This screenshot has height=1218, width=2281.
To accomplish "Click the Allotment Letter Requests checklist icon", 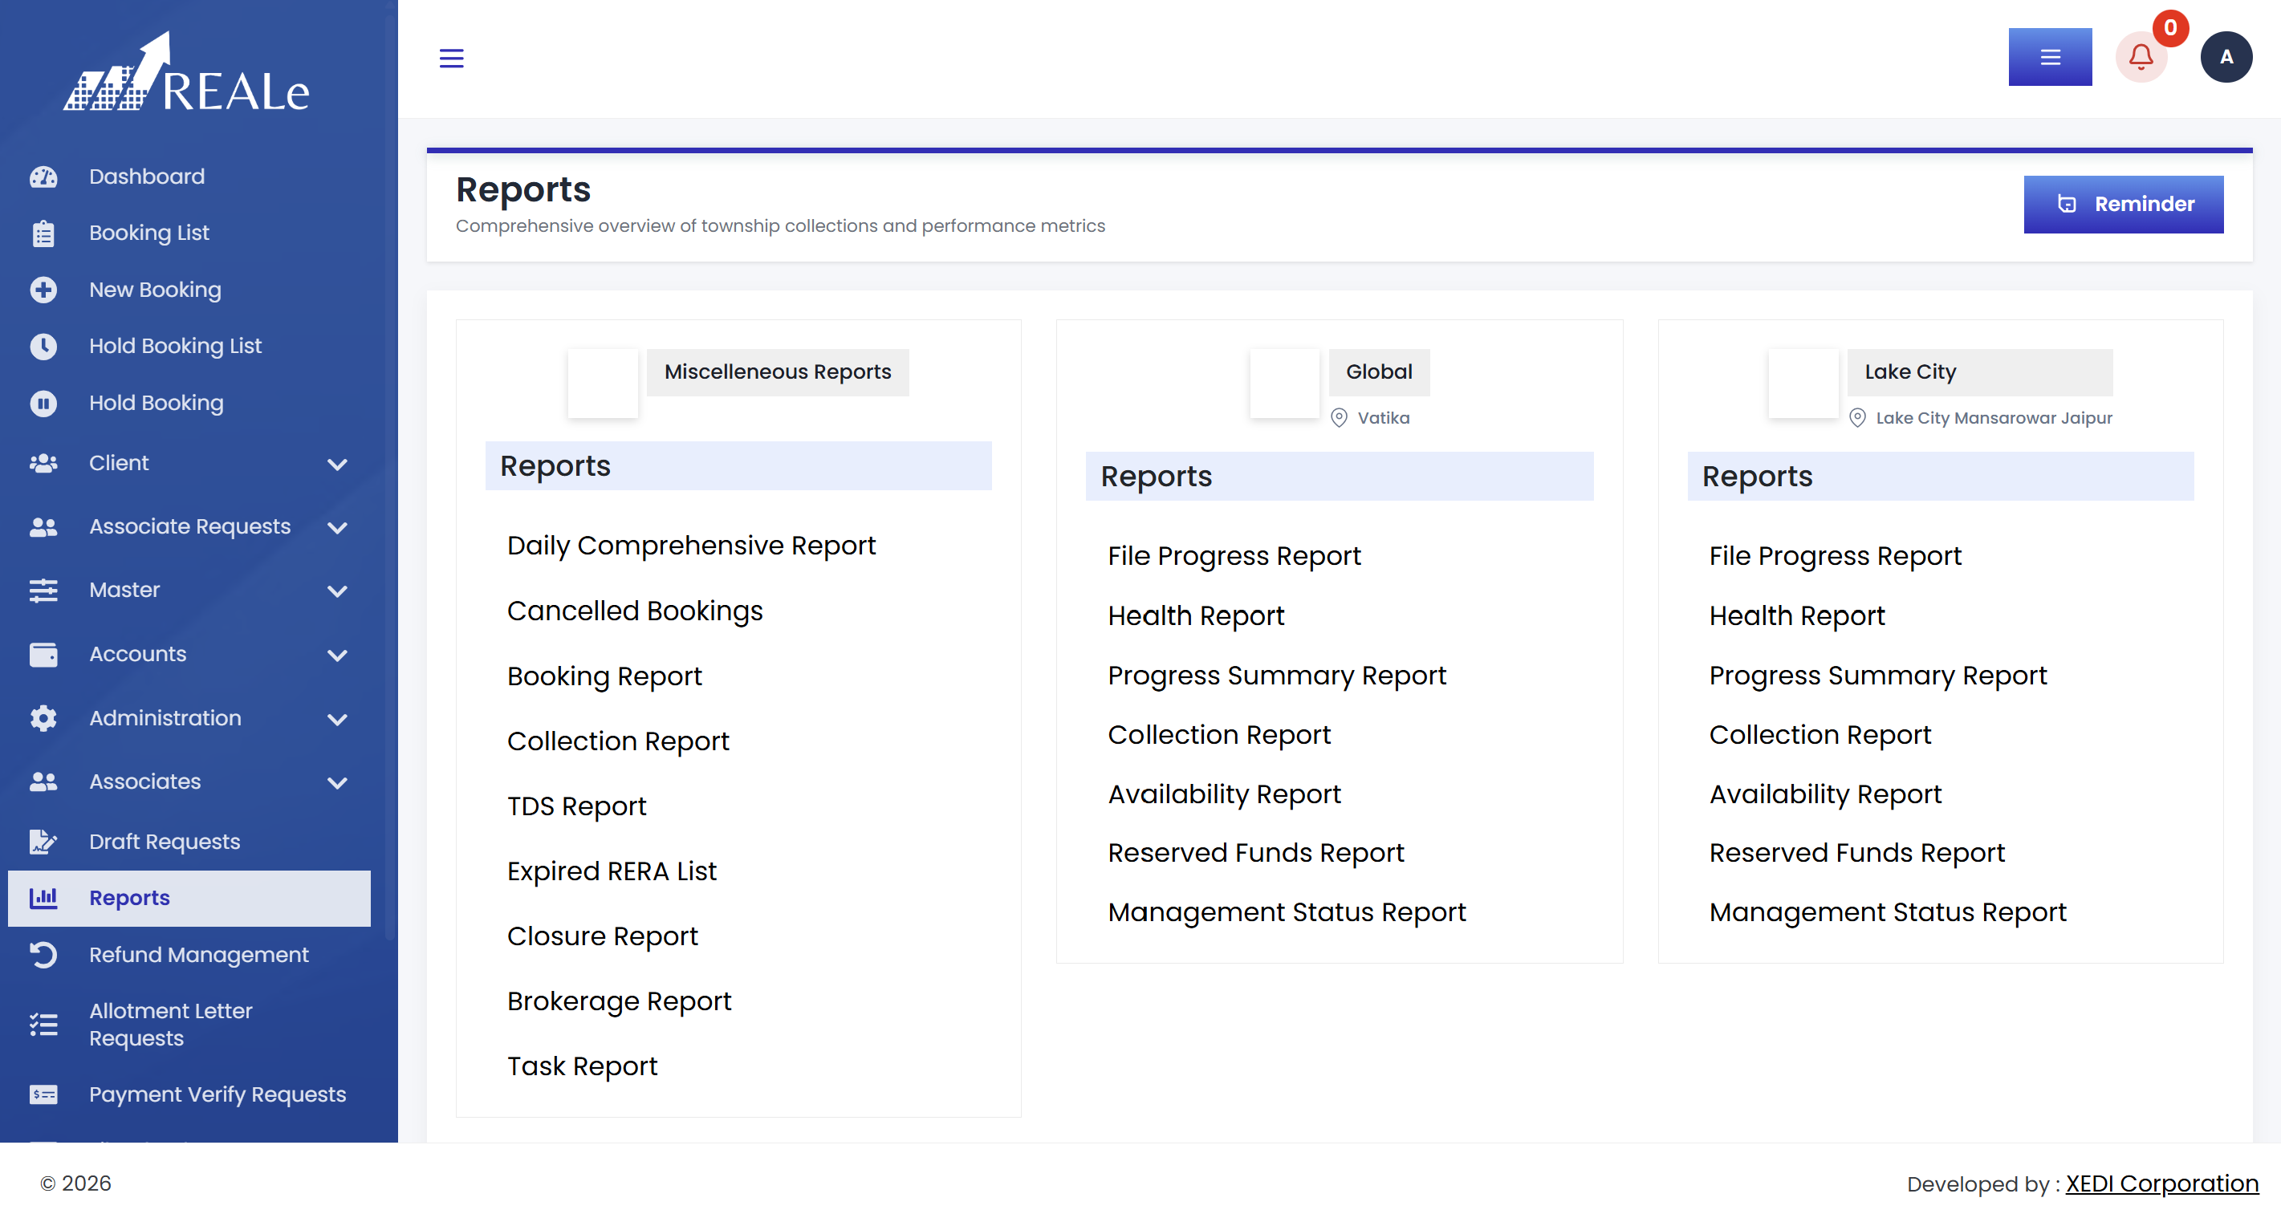I will tap(43, 1025).
